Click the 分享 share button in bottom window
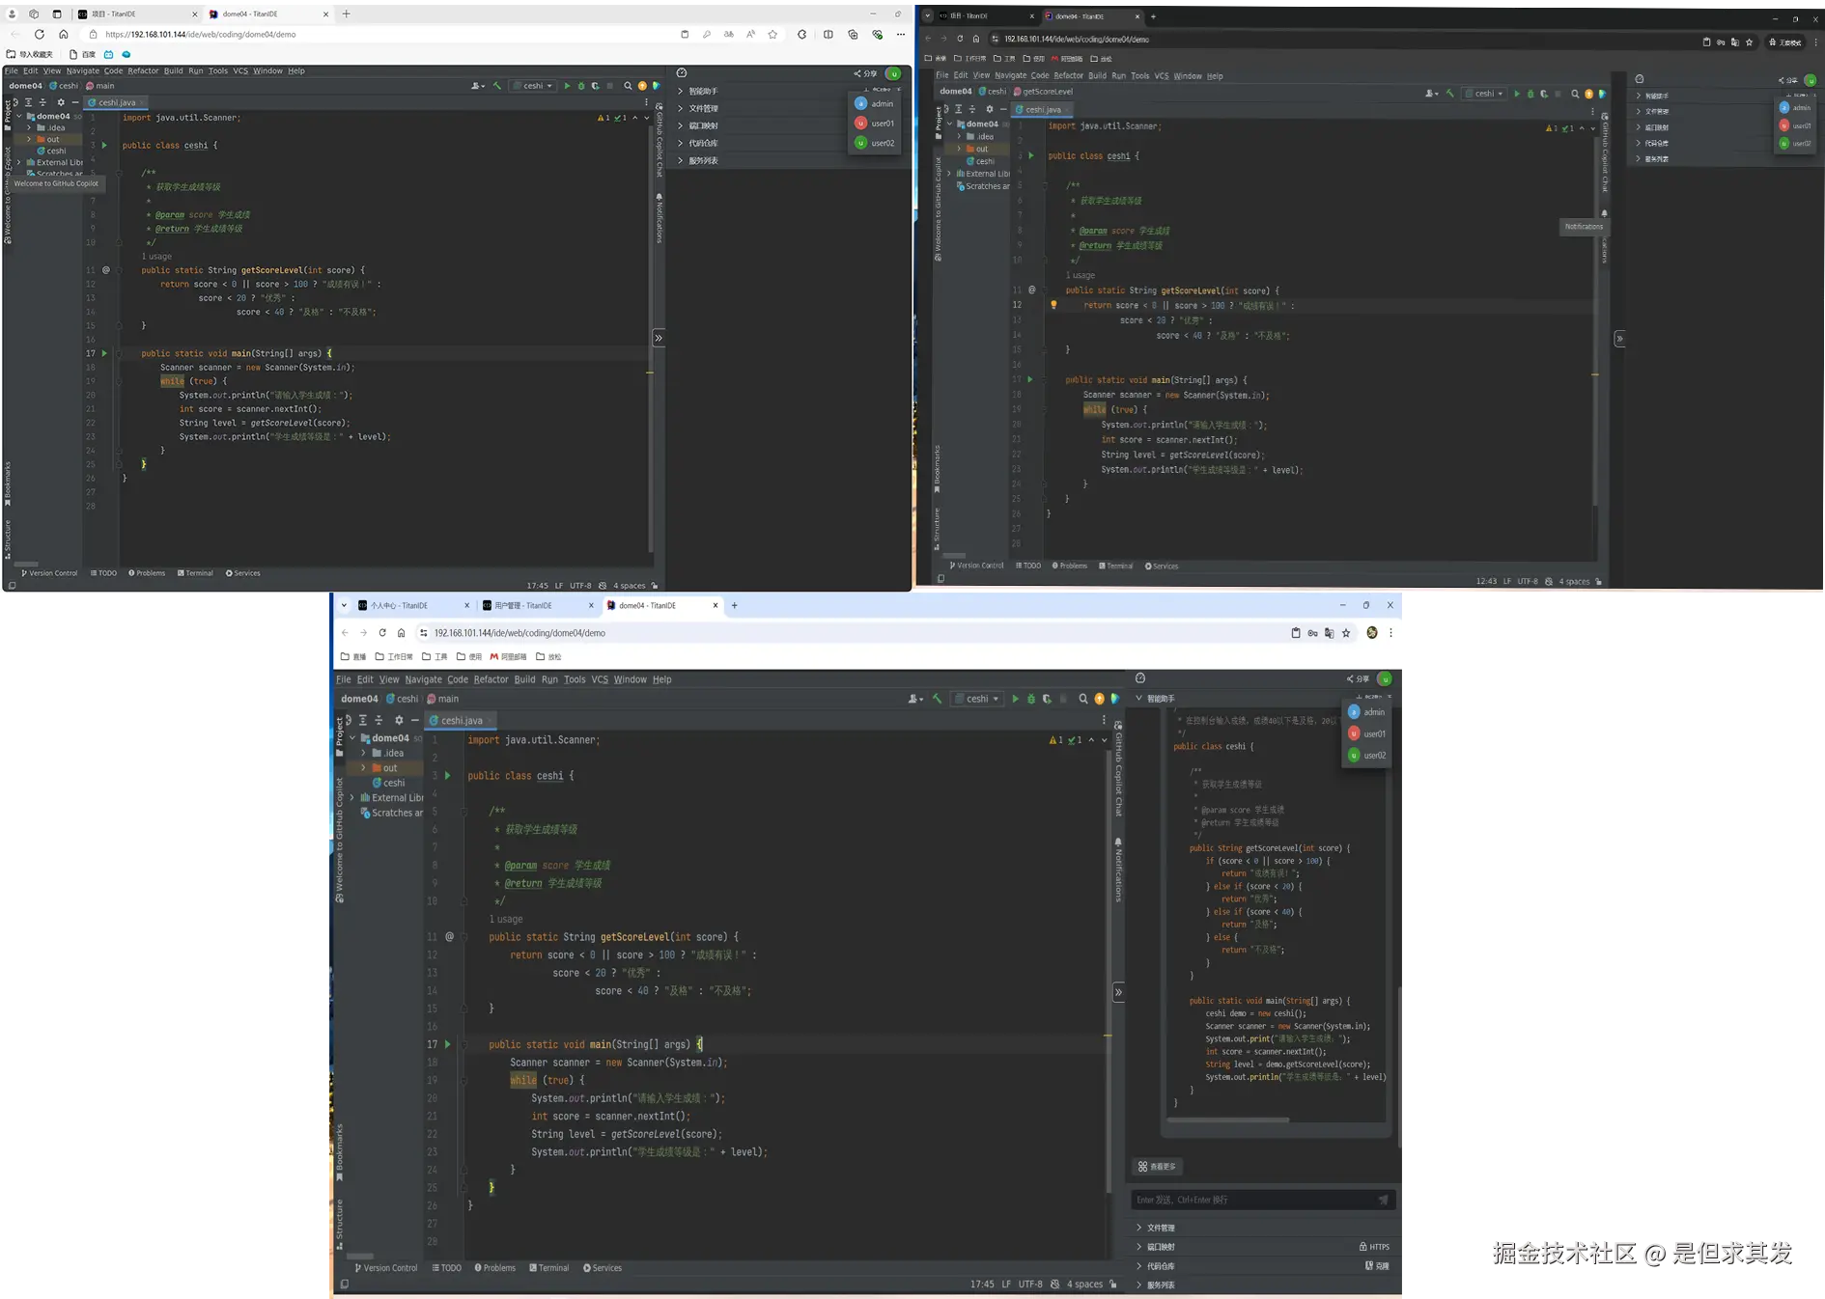The width and height of the screenshot is (1825, 1299). pyautogui.click(x=1358, y=678)
